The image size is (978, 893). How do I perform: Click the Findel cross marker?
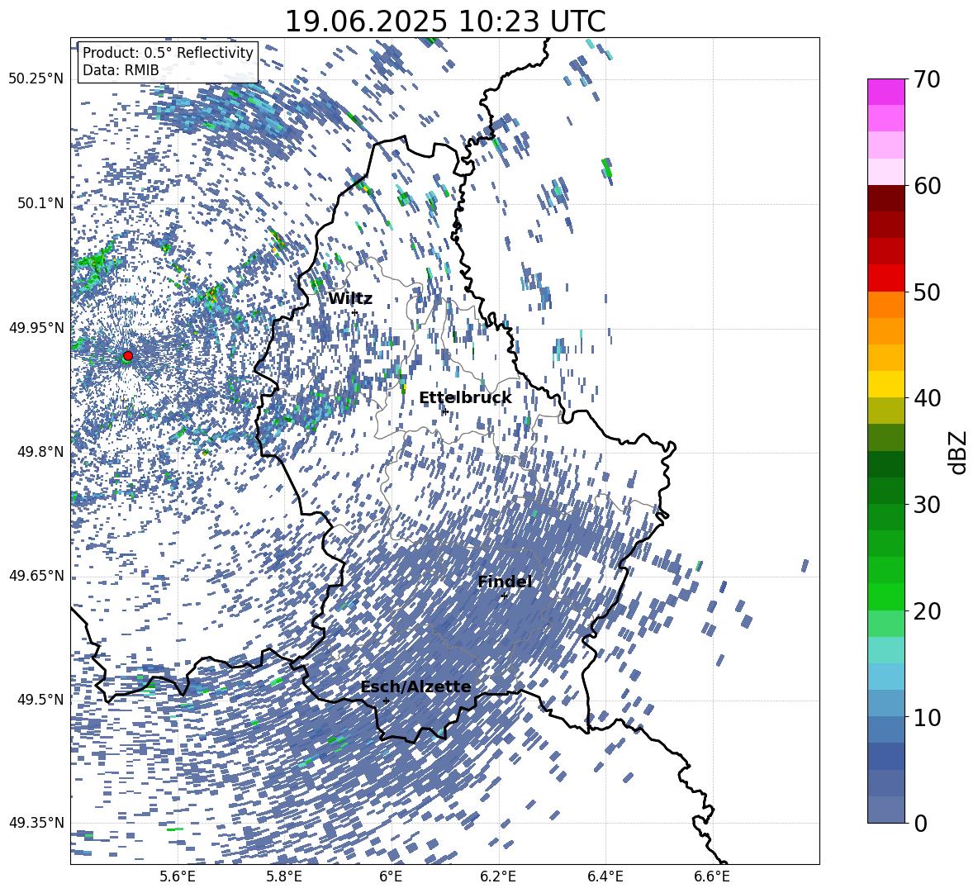[504, 596]
